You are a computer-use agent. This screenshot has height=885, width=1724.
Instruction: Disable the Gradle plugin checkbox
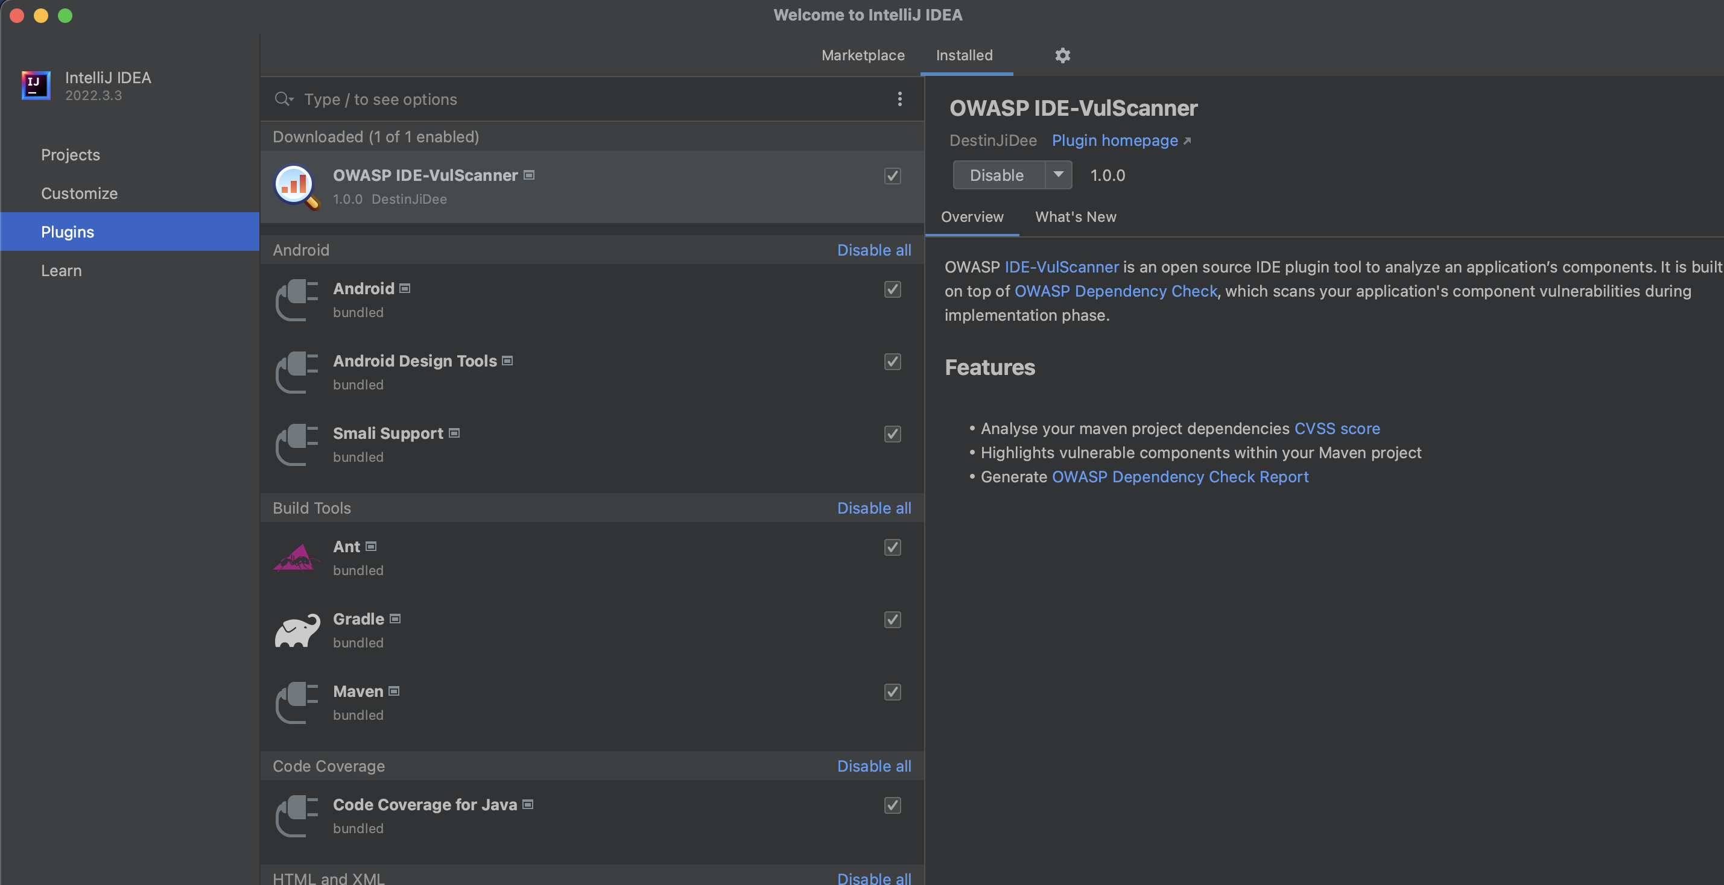tap(892, 619)
